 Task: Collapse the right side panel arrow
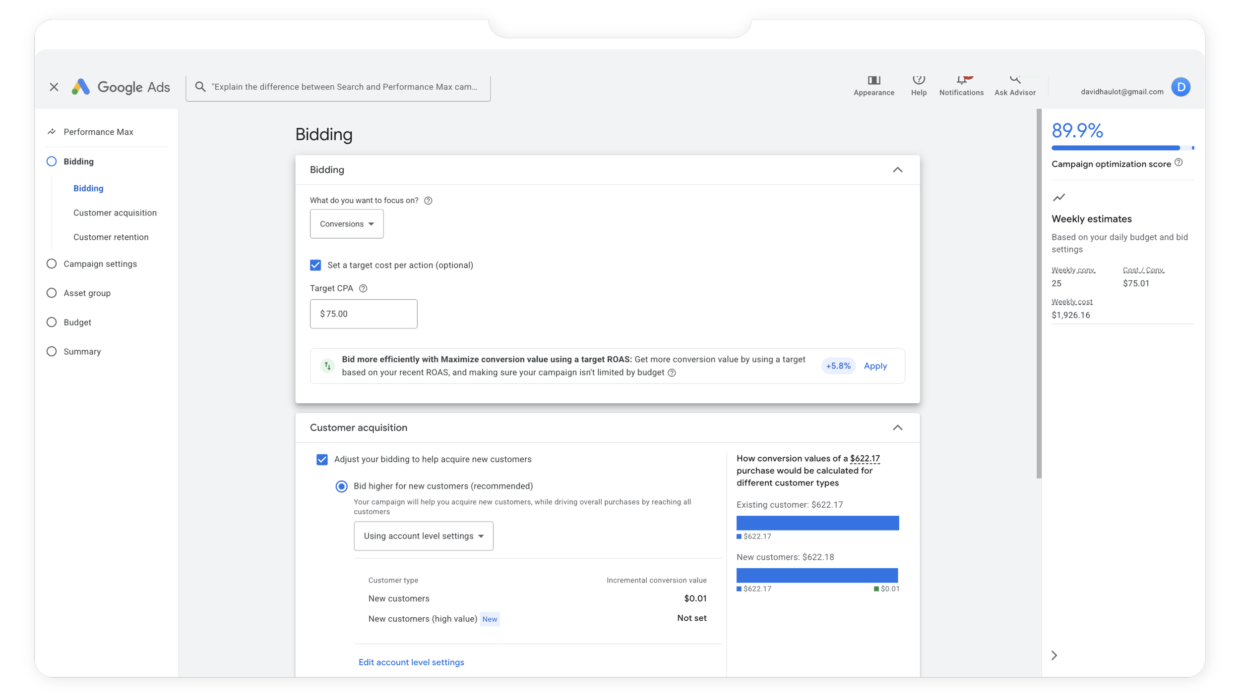[1054, 655]
